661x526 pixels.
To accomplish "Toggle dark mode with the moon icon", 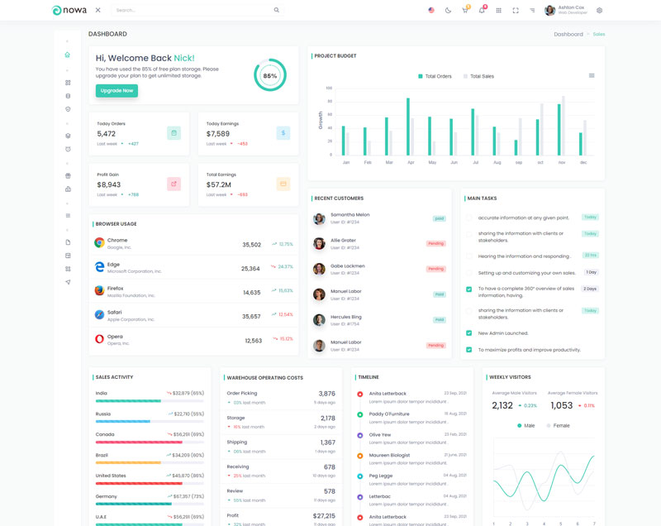I will pos(448,11).
